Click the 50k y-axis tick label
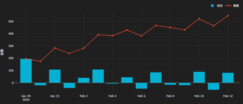The image size is (243, 104). click(x=11, y=21)
